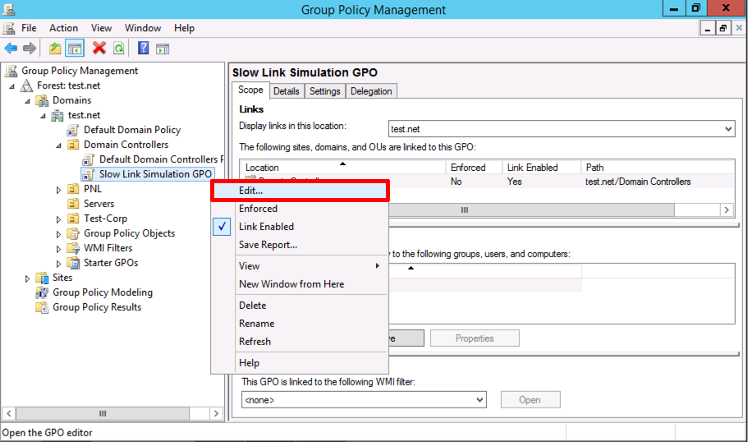Choose Edit... from the context menu
748x442 pixels.
point(300,191)
